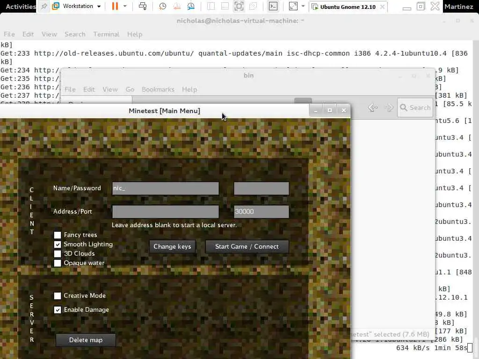Take a snapshot with the clock icon
This screenshot has width=479, height=359.
point(162,7)
